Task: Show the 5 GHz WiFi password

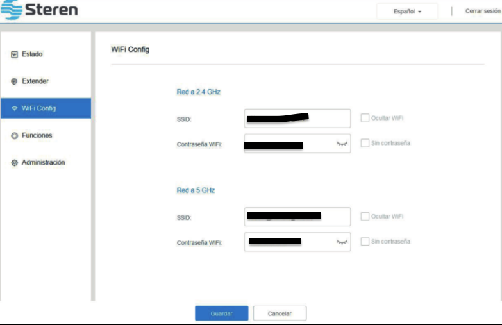Action: [x=342, y=242]
